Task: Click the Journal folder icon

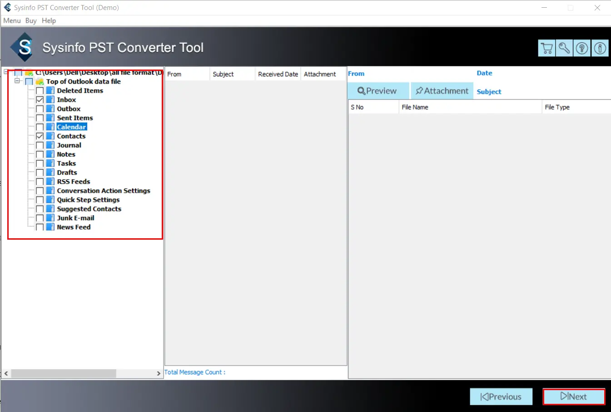Action: 50,145
